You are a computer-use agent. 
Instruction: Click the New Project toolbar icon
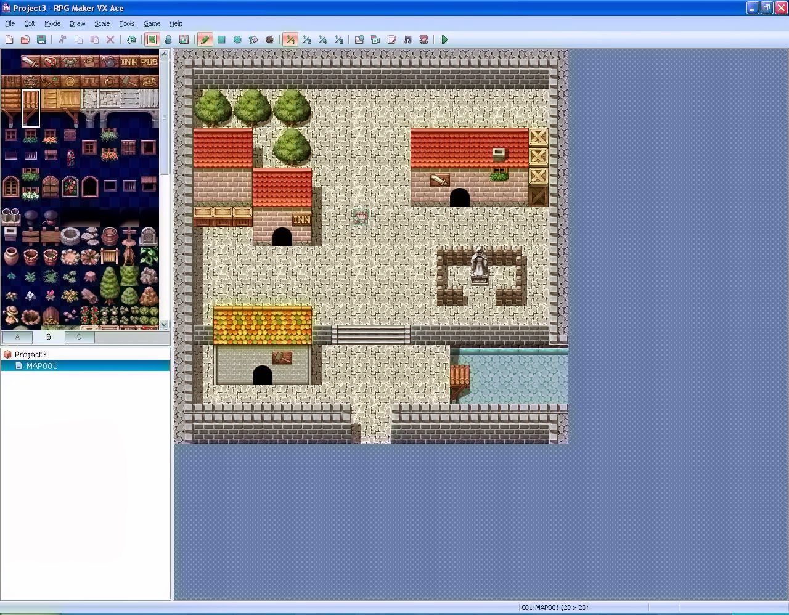[x=9, y=39]
